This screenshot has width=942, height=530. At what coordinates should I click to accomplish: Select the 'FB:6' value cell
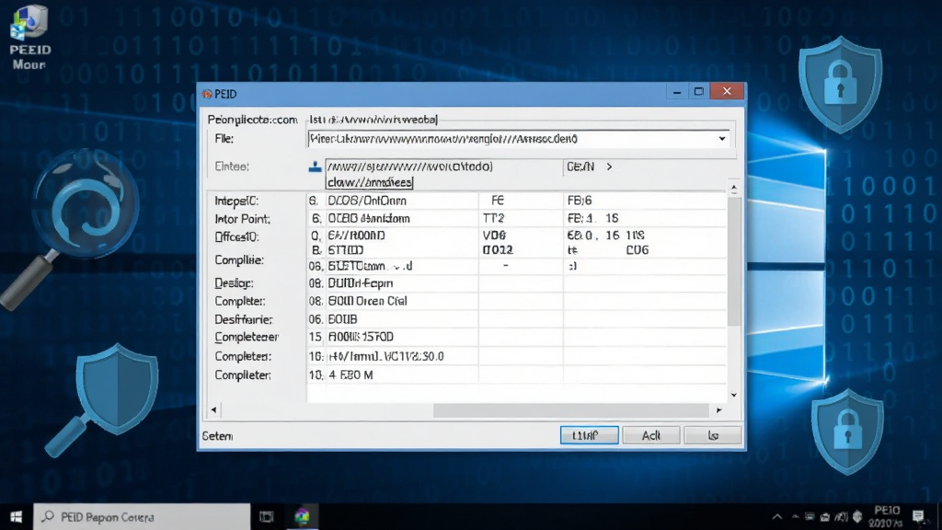click(580, 200)
